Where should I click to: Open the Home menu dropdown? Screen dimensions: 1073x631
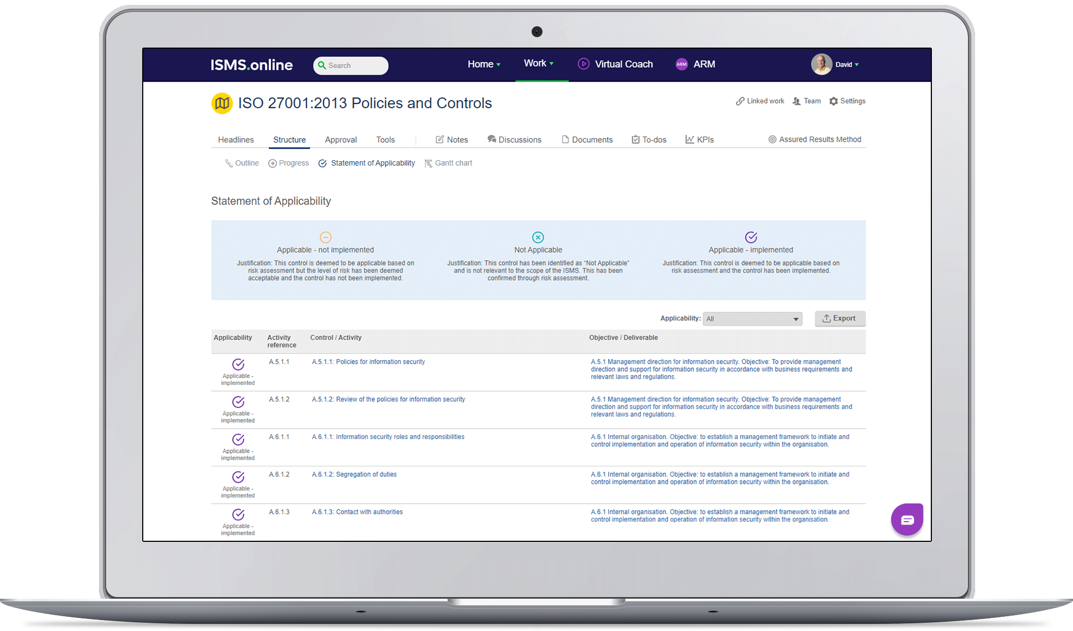pyautogui.click(x=483, y=64)
